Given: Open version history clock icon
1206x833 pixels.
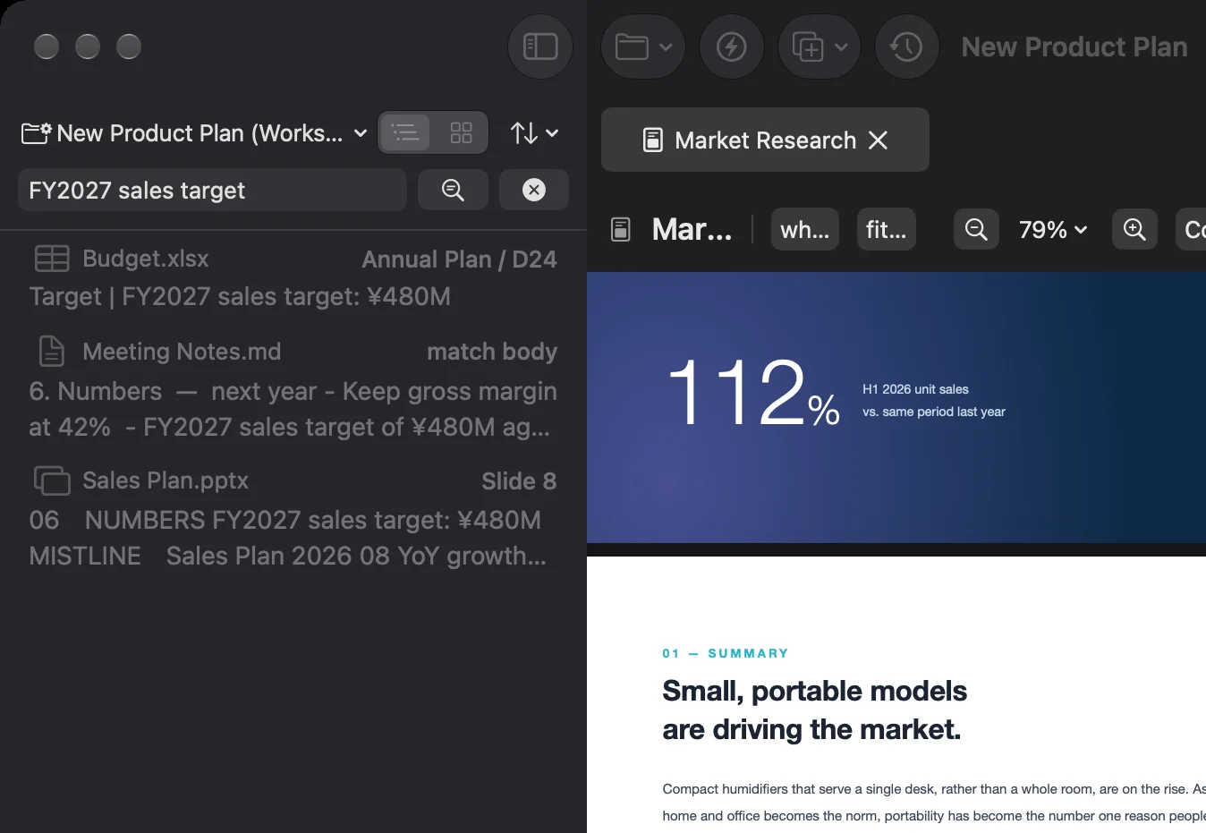Looking at the screenshot, I should (x=906, y=47).
